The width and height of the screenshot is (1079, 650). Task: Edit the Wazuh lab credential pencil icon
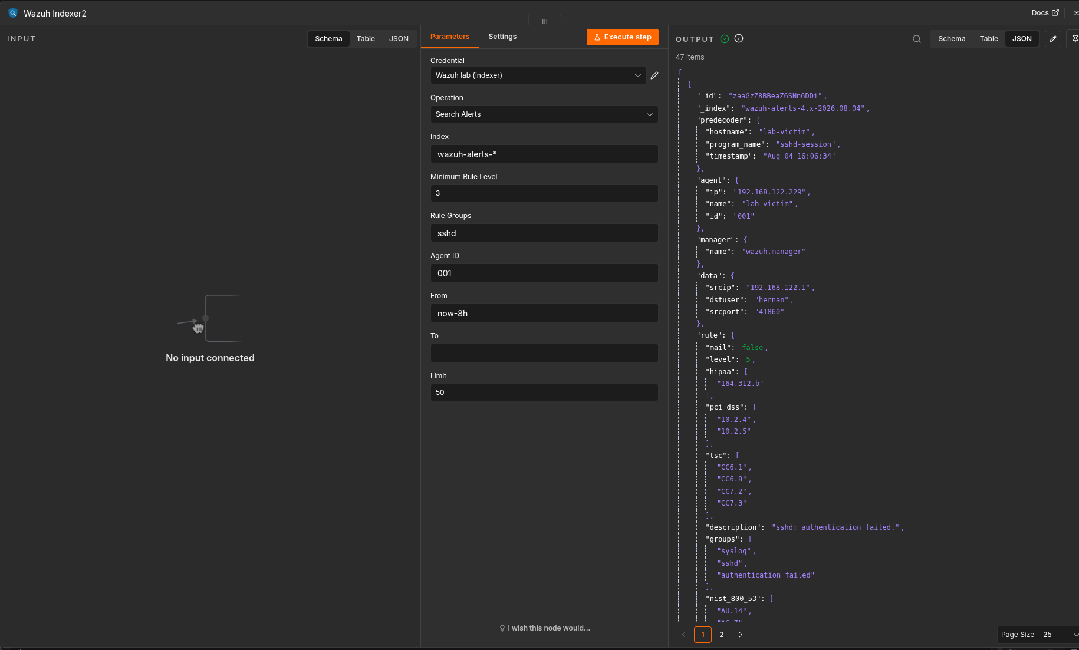654,75
